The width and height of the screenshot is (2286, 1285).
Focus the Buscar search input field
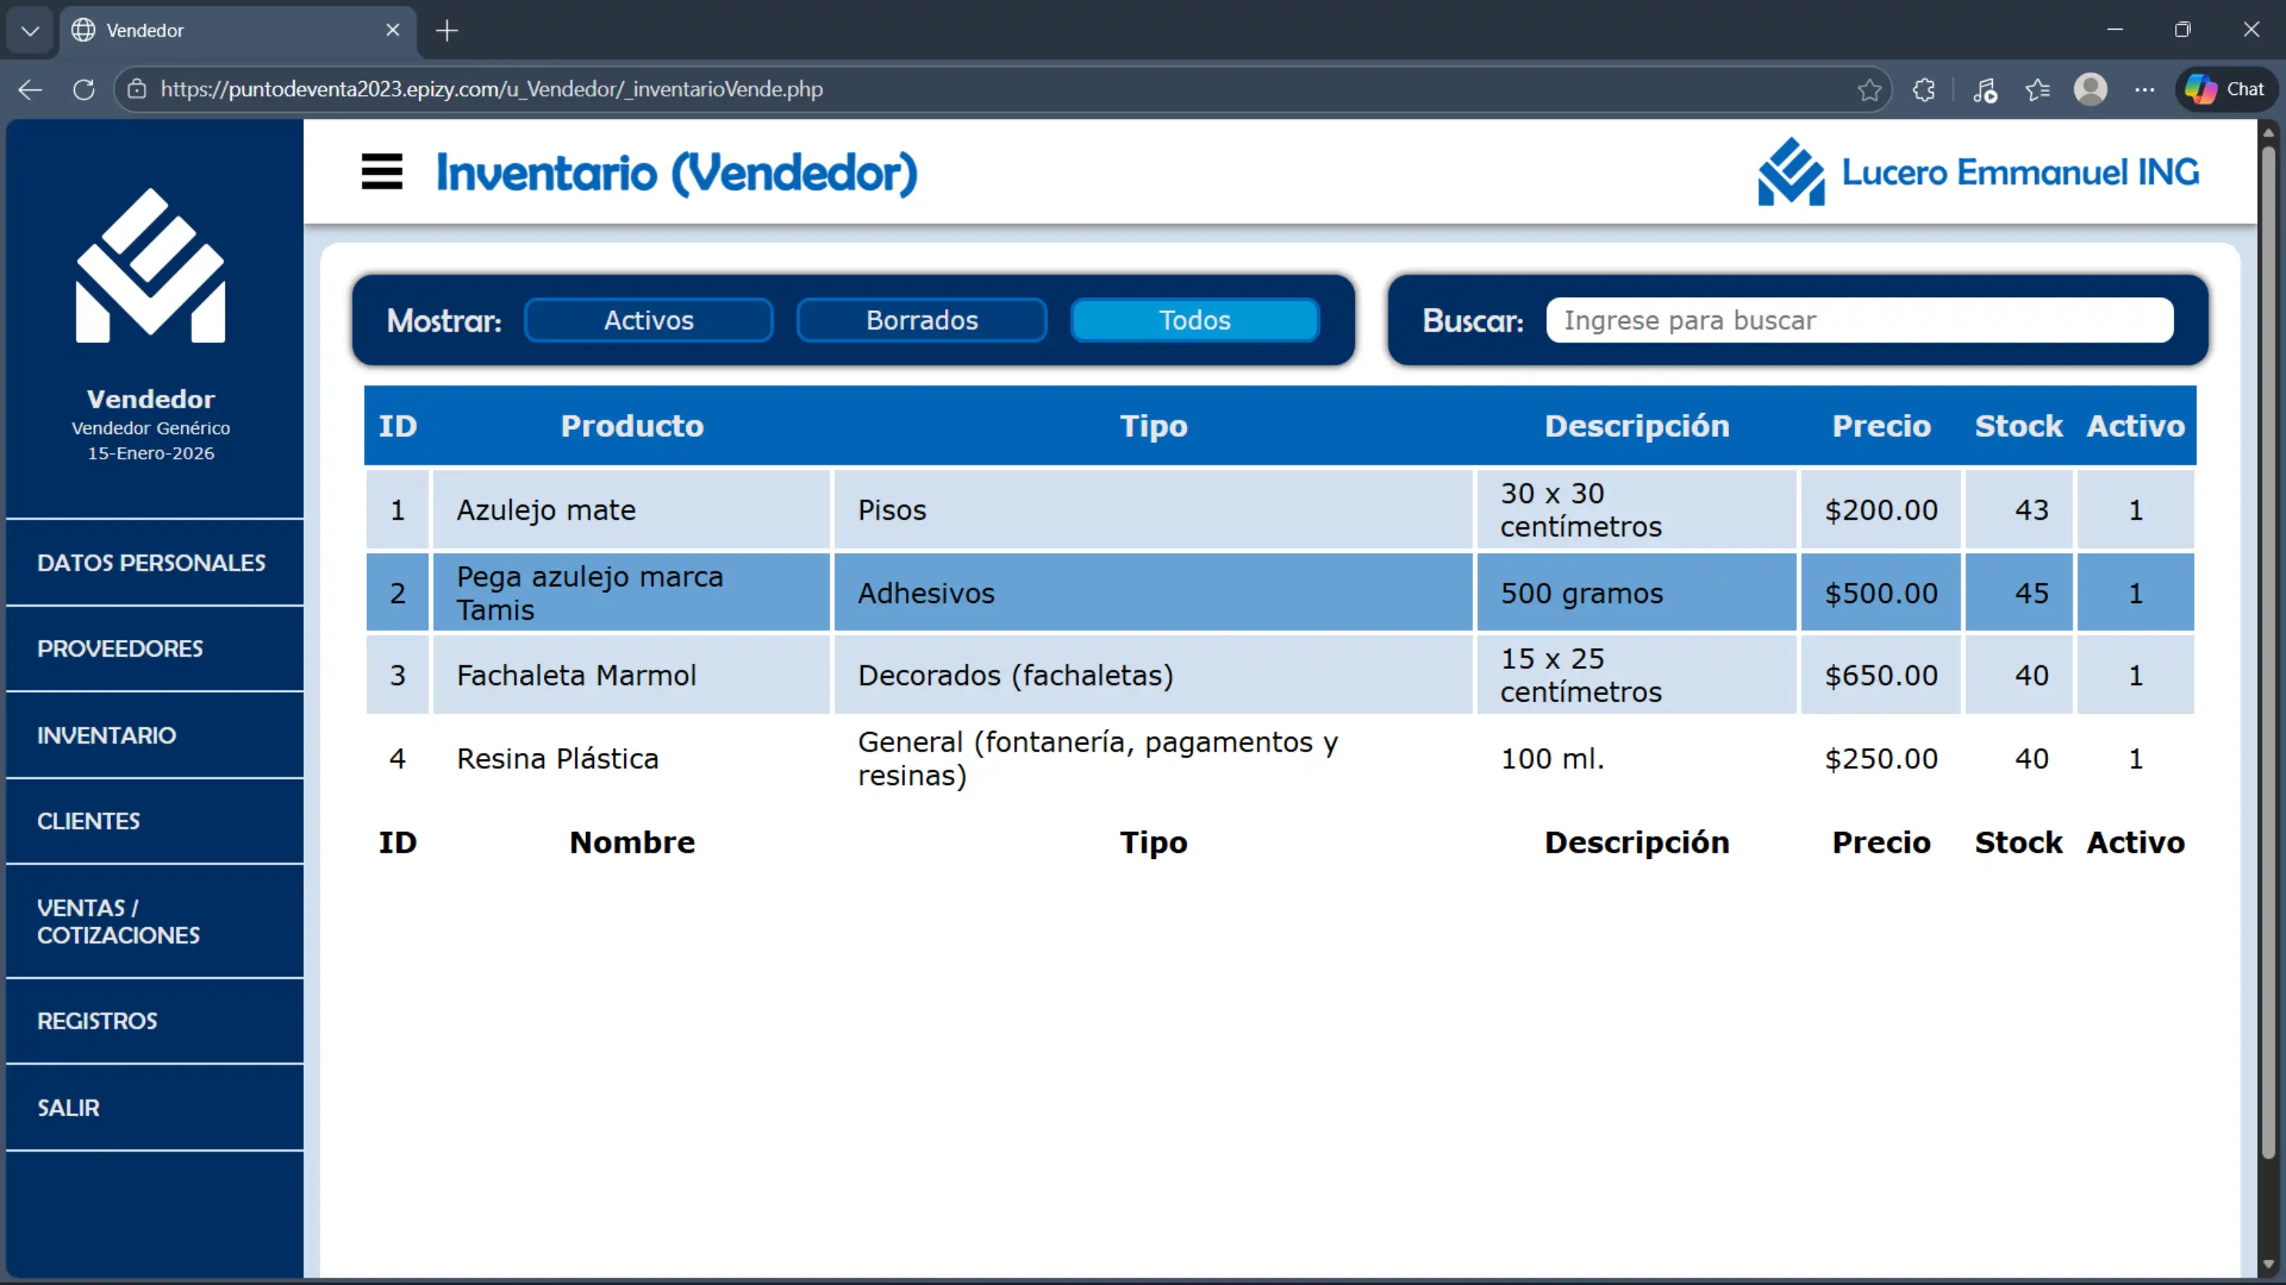[x=1859, y=320]
